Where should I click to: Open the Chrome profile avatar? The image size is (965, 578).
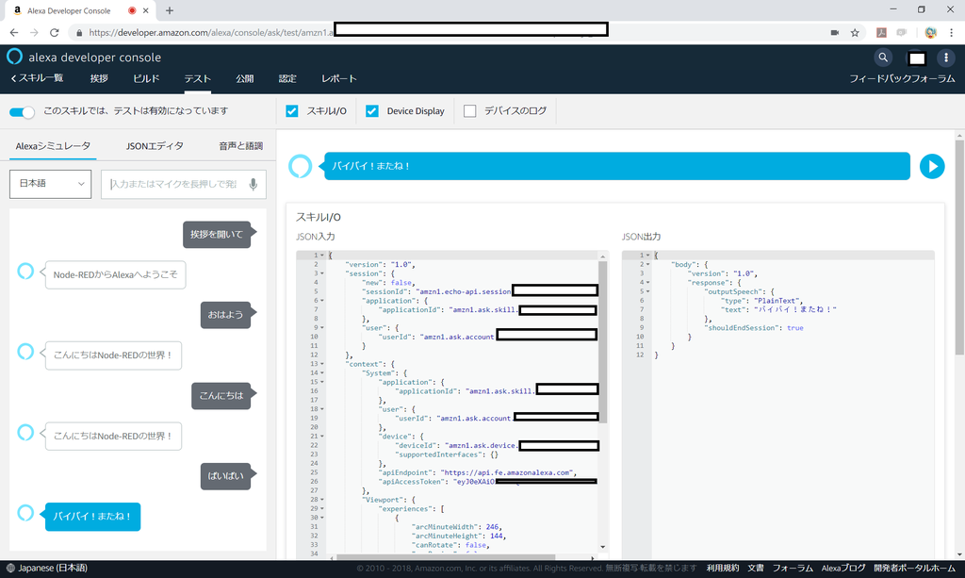[x=930, y=33]
